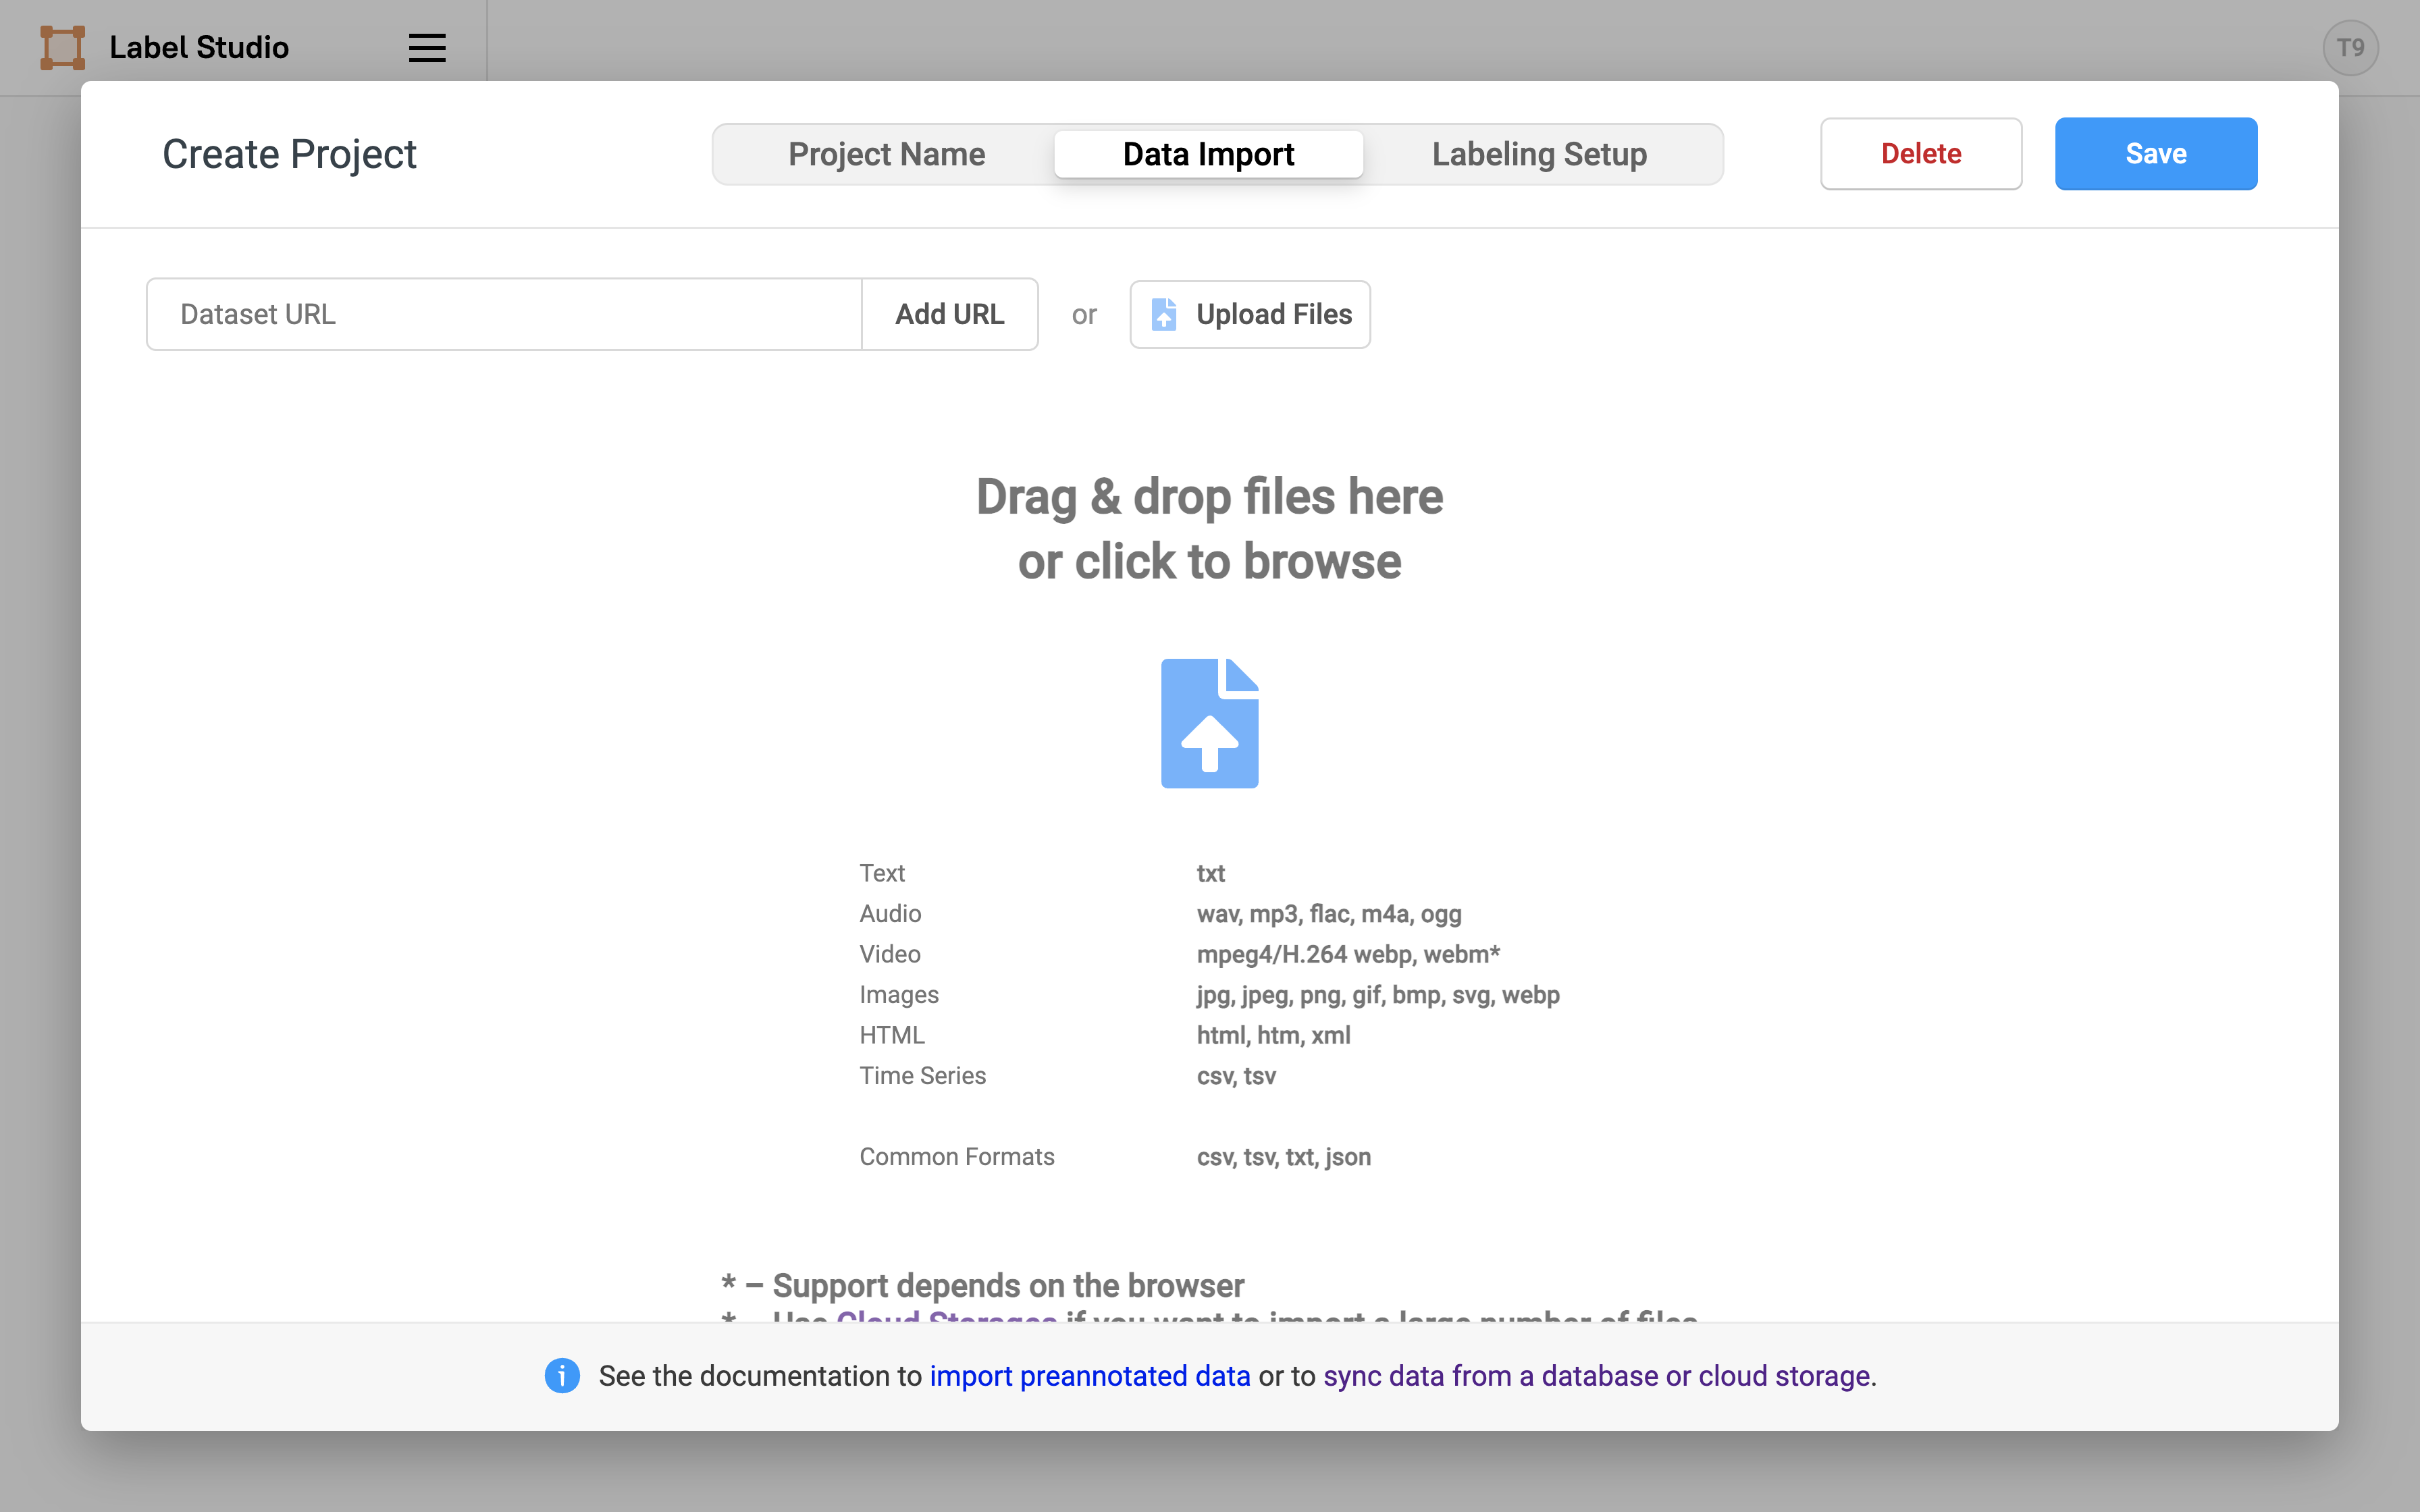Open the Dataset URL input field
Screen dimensions: 2420x1512
(505, 314)
